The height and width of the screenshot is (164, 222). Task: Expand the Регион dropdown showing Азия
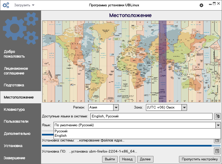[x=116, y=107]
